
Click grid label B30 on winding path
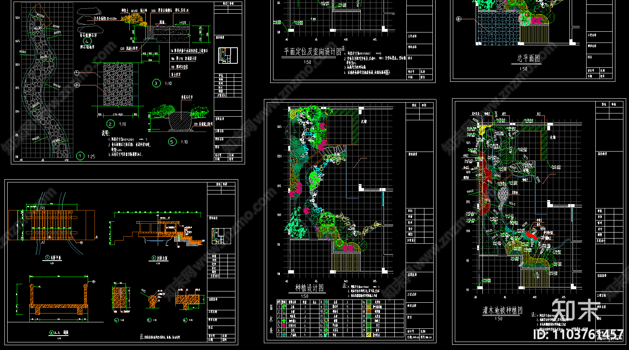pos(17,18)
